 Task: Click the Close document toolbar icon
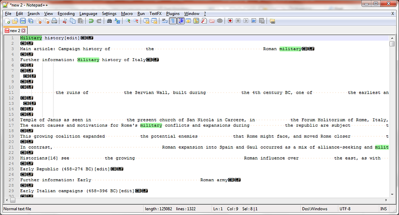pyautogui.click(x=39, y=21)
